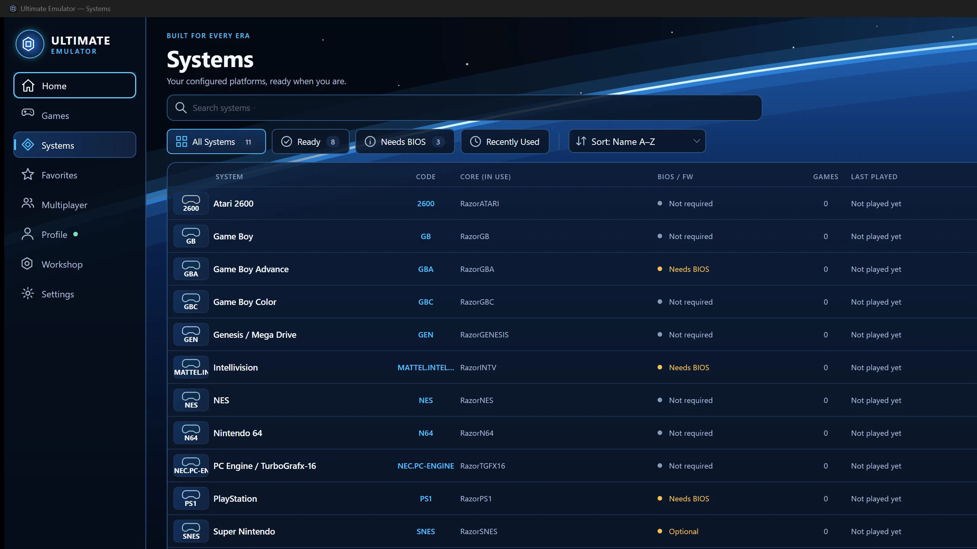Click the Genesis GEN icon
The image size is (977, 549).
191,334
